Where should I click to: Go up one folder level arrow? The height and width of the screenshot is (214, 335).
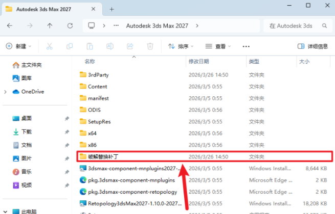[x=50, y=25]
